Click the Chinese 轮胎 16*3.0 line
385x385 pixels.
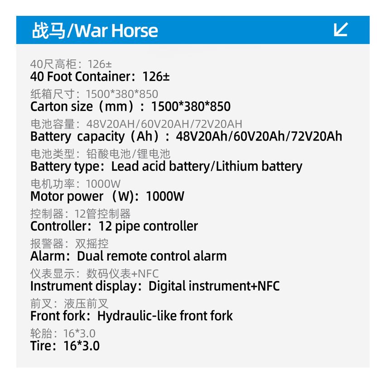pyautogui.click(x=63, y=333)
